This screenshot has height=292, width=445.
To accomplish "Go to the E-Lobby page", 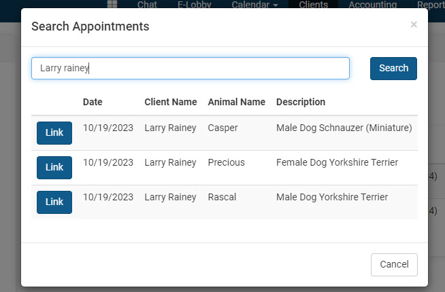I will tap(194, 4).
